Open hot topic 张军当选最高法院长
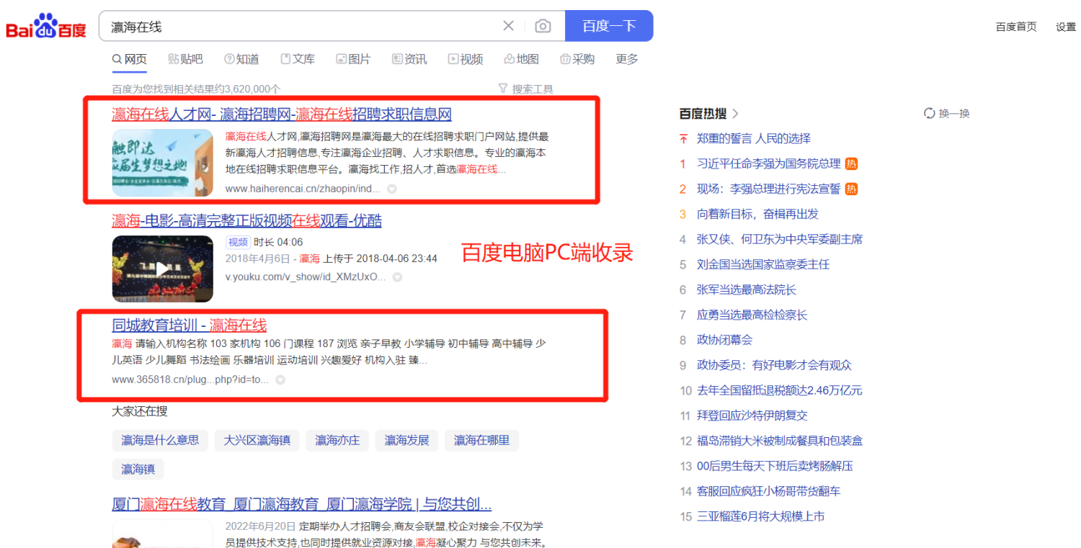 [x=746, y=289]
